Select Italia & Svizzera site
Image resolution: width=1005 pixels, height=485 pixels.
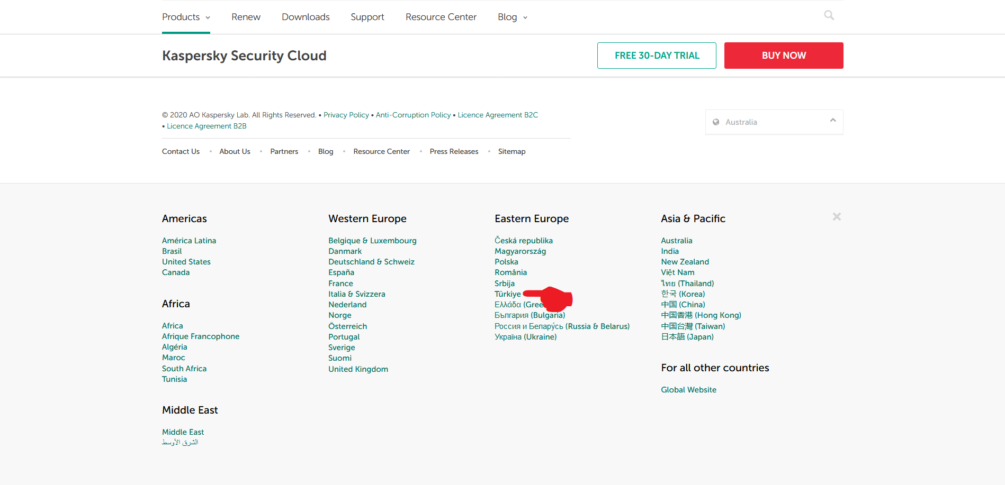[x=357, y=294]
